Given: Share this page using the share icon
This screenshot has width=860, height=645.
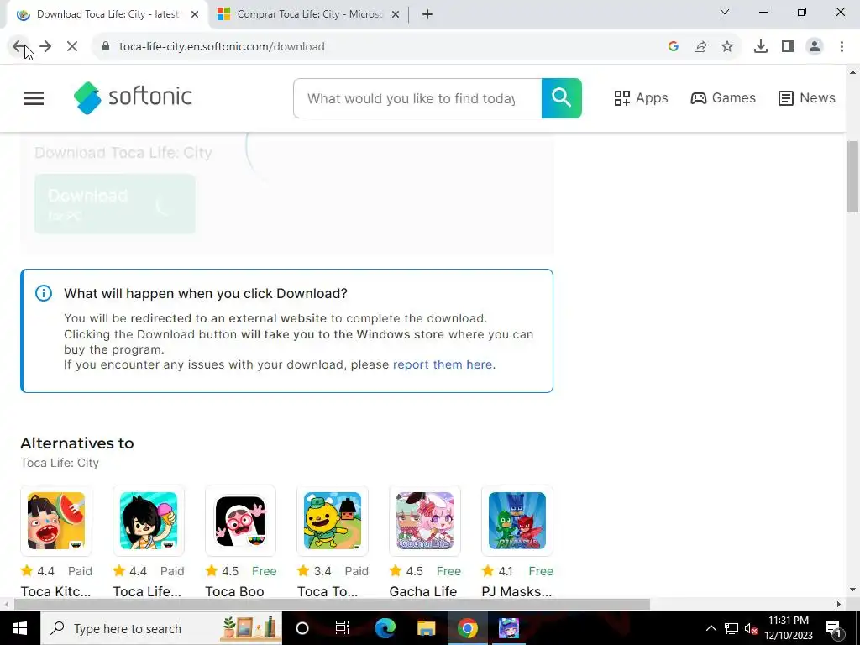Looking at the screenshot, I should 700,47.
